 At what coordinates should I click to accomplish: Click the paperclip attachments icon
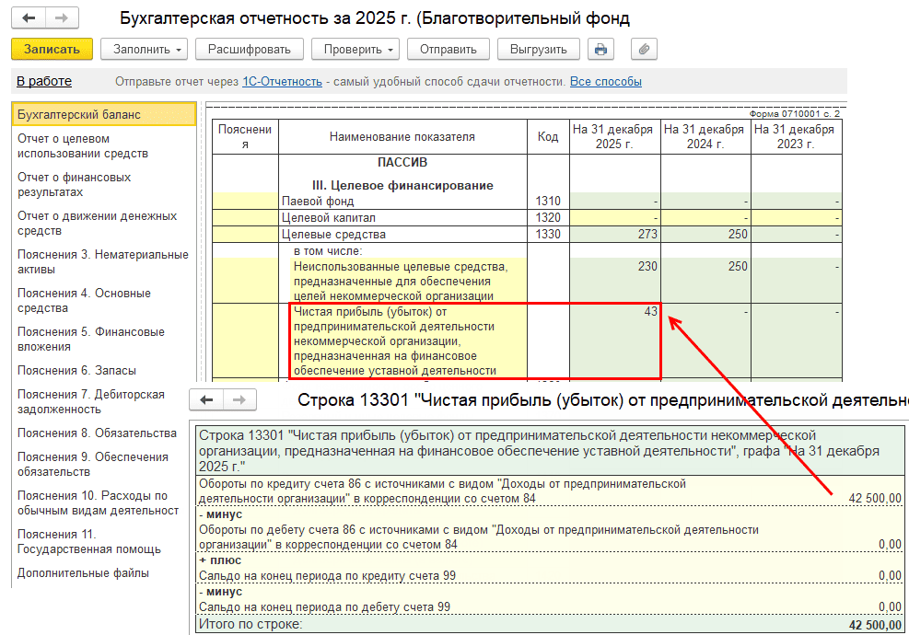[644, 50]
